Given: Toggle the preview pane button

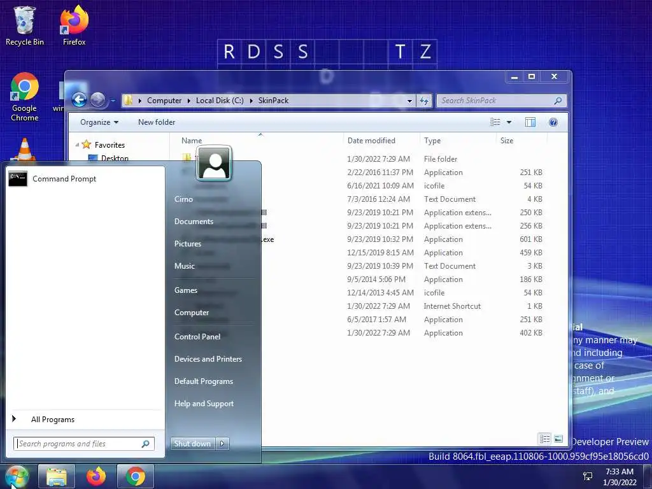Looking at the screenshot, I should click(x=530, y=122).
